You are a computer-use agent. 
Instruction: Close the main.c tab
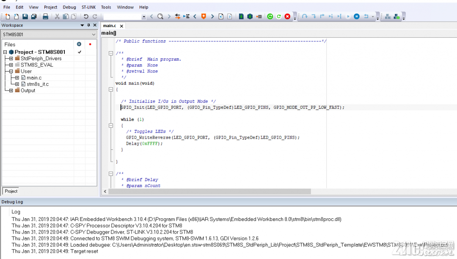pos(121,26)
